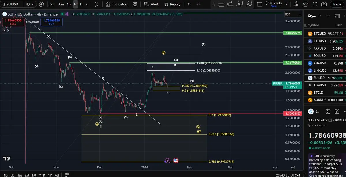Select BTC.D in the watchlist
The width and height of the screenshot is (346, 177).
pyautogui.click(x=325, y=93)
